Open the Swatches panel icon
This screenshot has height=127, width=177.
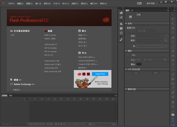coord(121,17)
